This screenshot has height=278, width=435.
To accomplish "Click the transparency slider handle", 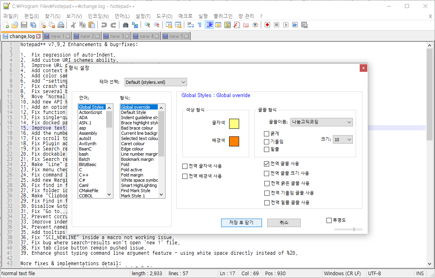I will click(x=354, y=229).
